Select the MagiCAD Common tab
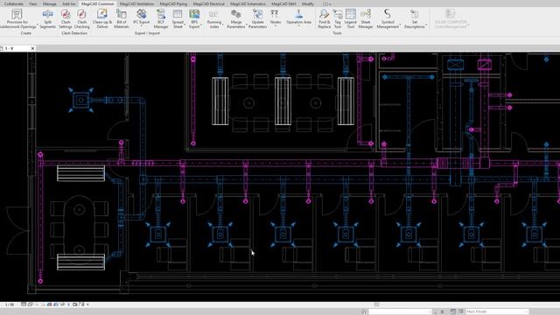The height and width of the screenshot is (315, 560). [x=97, y=3]
